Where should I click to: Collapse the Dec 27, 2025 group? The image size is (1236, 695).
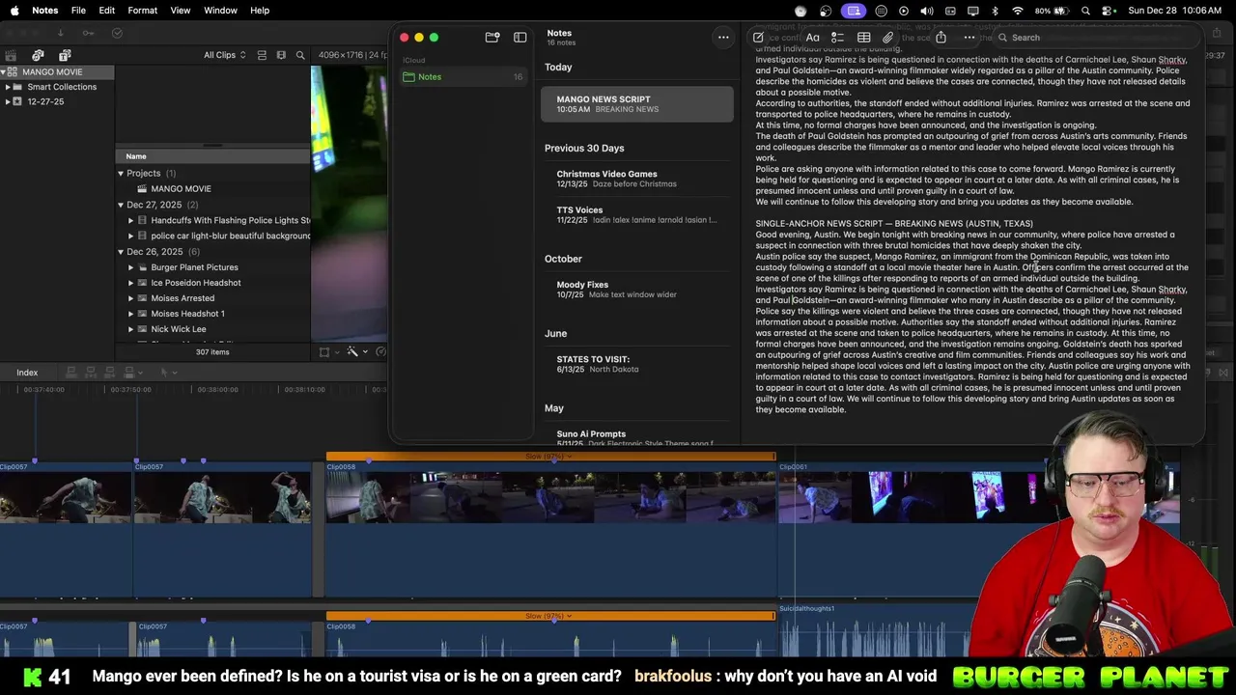coord(121,205)
